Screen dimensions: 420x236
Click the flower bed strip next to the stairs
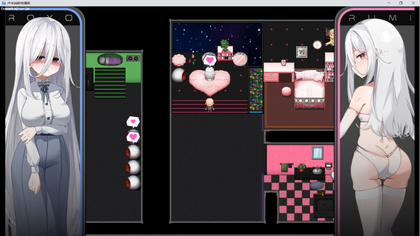[x=256, y=90]
